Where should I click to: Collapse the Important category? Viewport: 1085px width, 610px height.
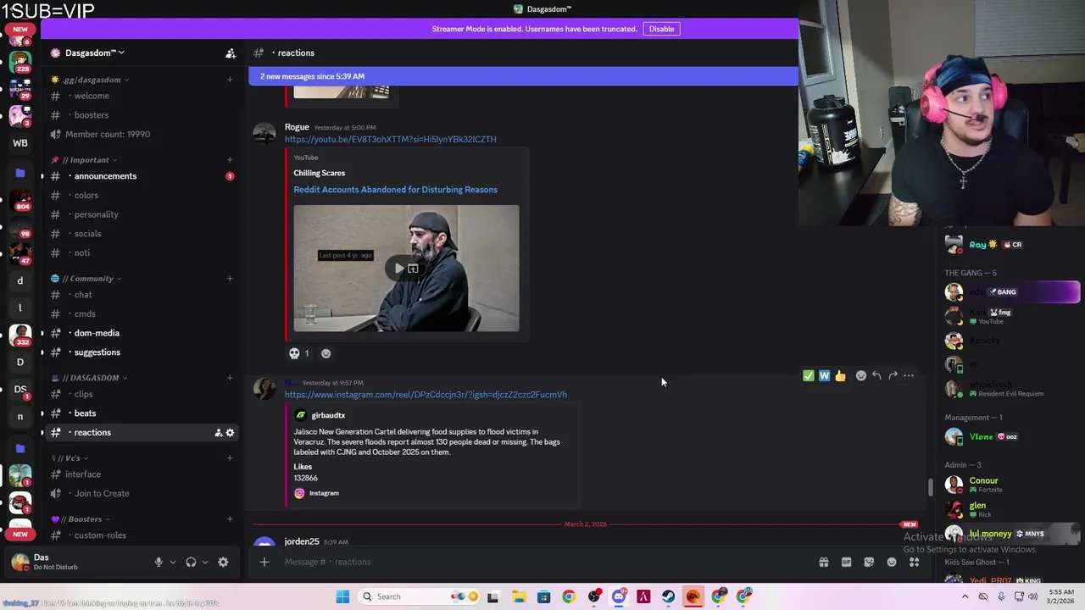click(84, 160)
